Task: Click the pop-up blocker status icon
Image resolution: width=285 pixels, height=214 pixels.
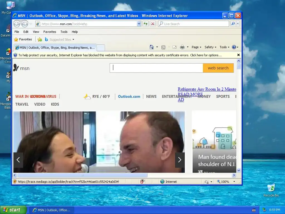Action: click(142, 181)
